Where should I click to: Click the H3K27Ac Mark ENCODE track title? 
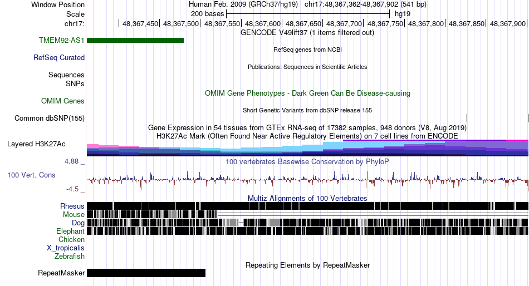tap(307, 136)
